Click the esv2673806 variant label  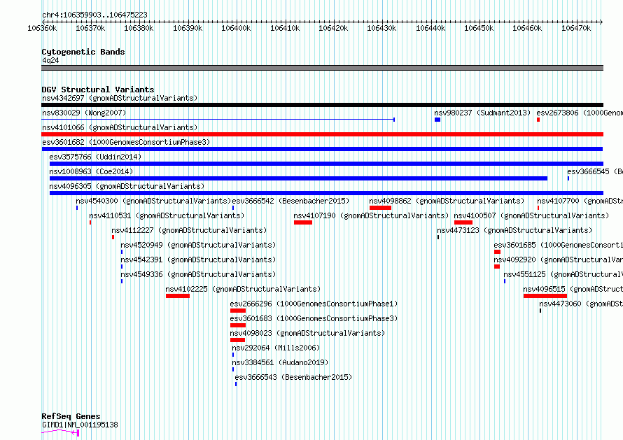point(580,113)
